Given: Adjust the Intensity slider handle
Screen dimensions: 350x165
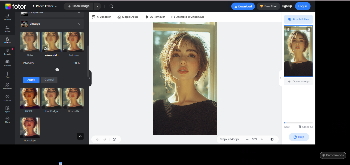Looking at the screenshot, I should coord(57,70).
